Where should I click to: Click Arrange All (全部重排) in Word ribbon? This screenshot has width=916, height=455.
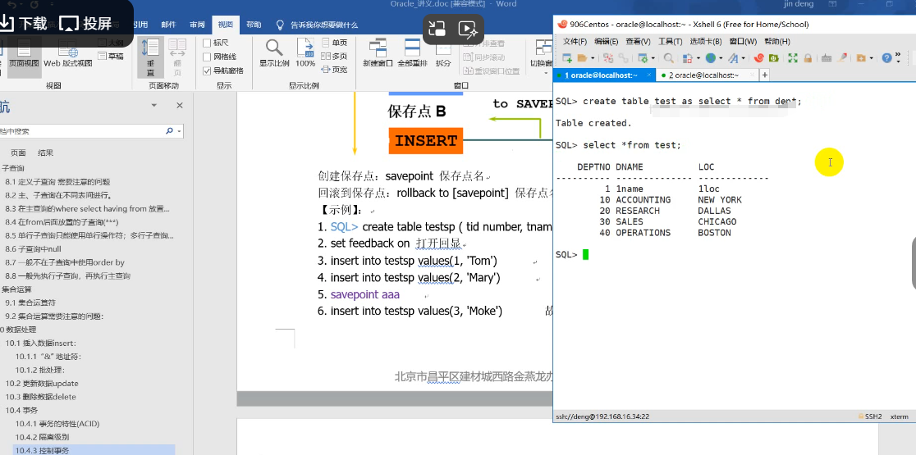pyautogui.click(x=412, y=52)
